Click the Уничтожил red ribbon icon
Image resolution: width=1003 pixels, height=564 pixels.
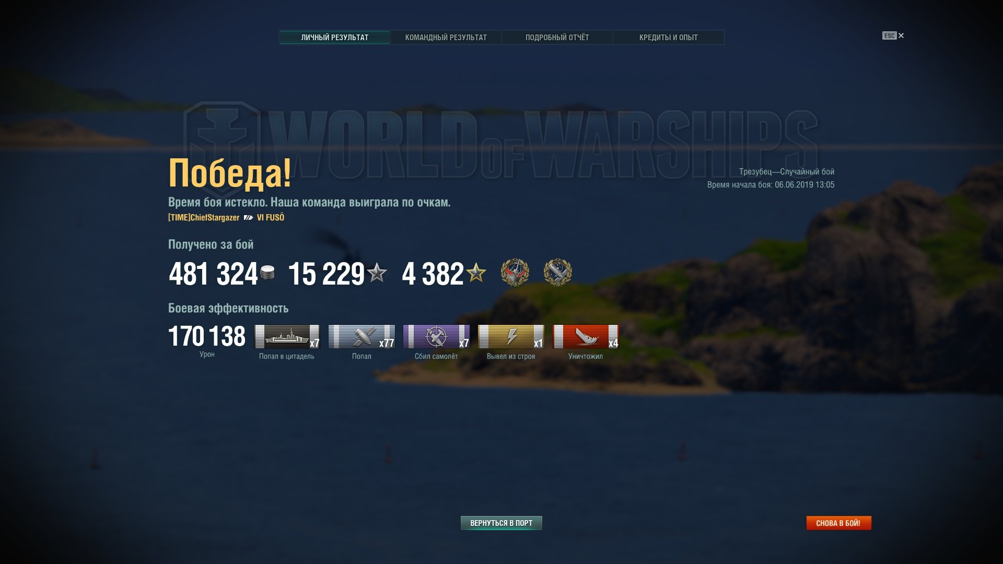click(x=586, y=336)
